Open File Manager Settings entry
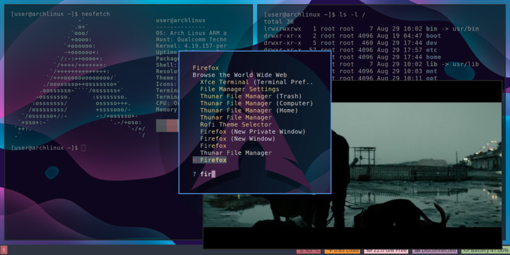The height and width of the screenshot is (255, 510). (240, 89)
